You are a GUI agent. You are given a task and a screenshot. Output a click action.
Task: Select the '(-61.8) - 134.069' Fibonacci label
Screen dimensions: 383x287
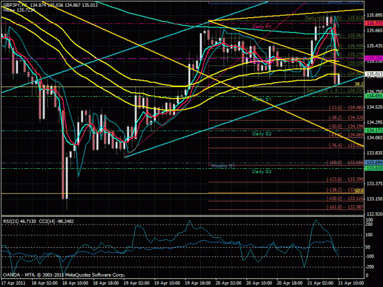pyautogui.click(x=346, y=135)
